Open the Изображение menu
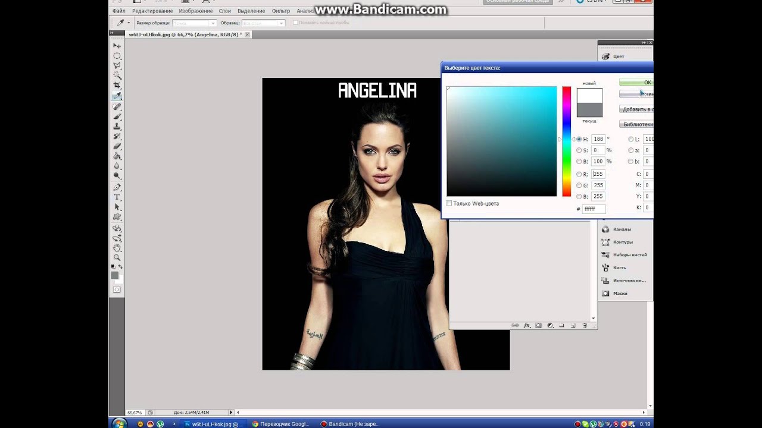762x428 pixels. [196, 11]
